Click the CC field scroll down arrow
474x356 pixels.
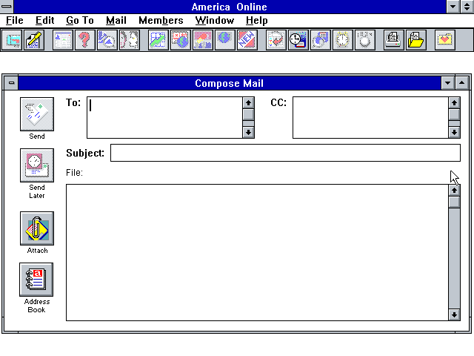pos(454,132)
